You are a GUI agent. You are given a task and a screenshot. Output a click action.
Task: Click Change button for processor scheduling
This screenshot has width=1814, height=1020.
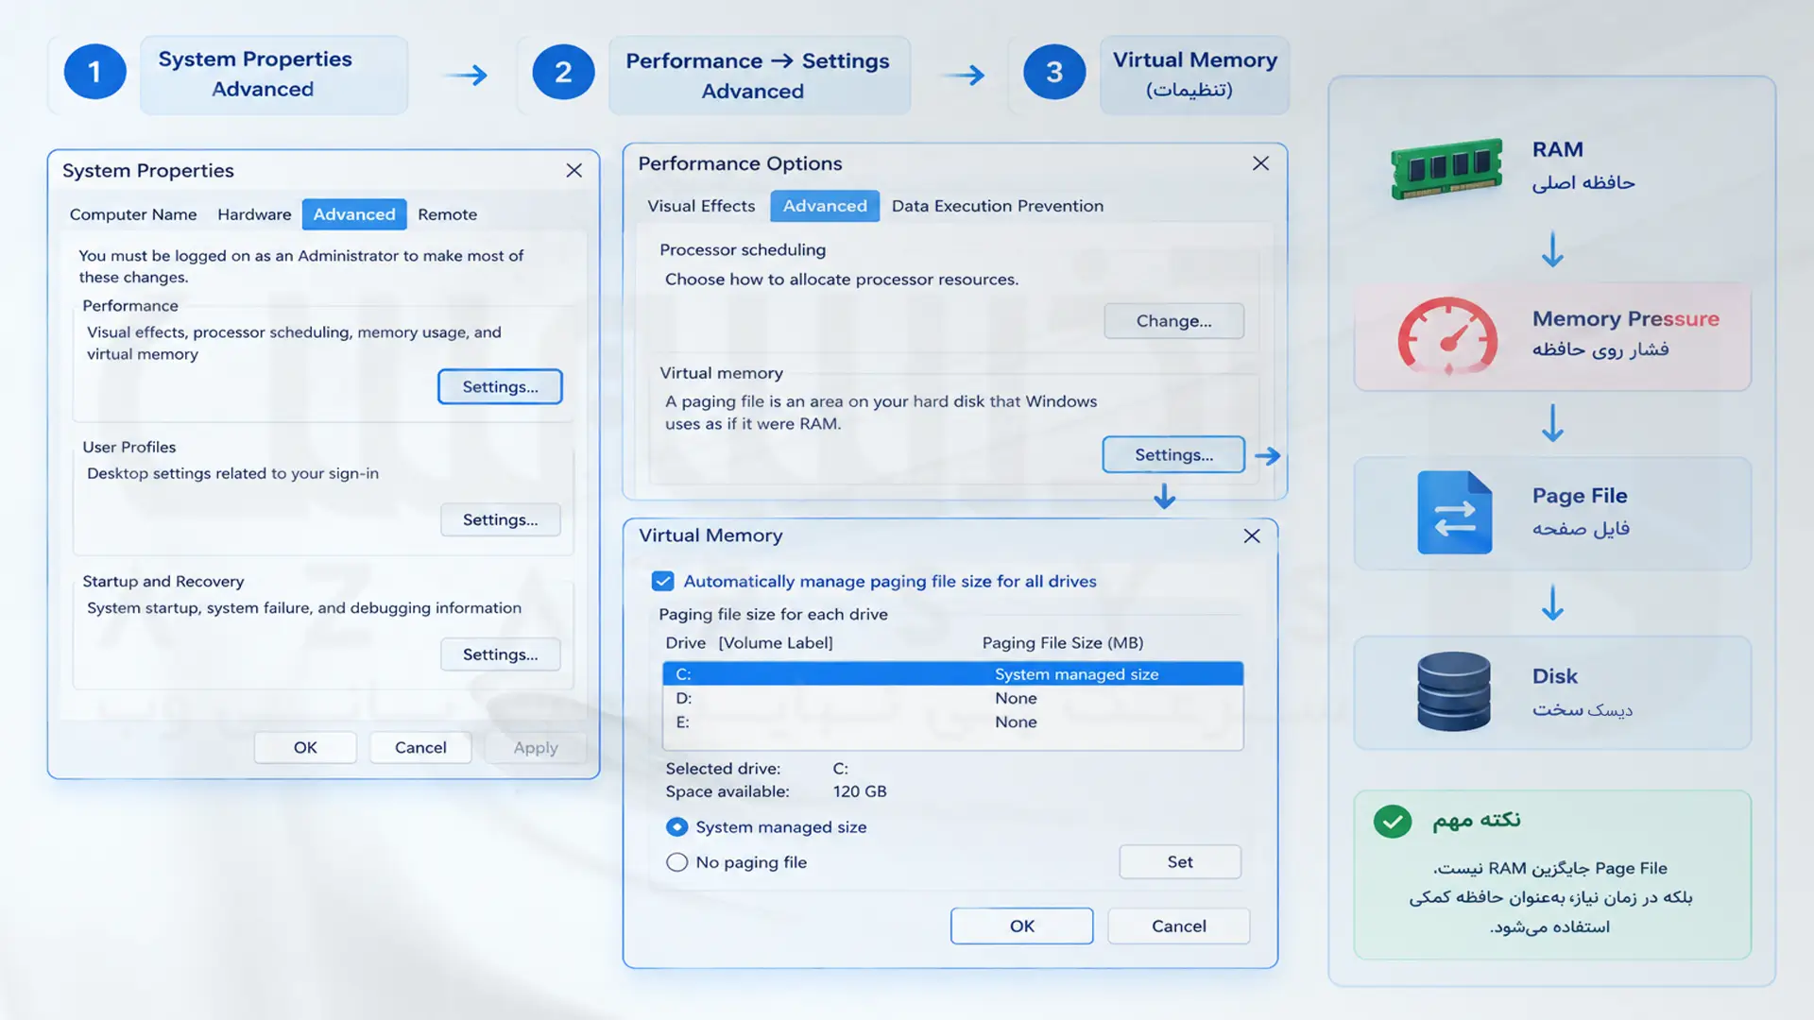tap(1174, 321)
